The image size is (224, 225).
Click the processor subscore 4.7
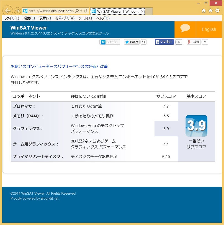click(x=166, y=106)
